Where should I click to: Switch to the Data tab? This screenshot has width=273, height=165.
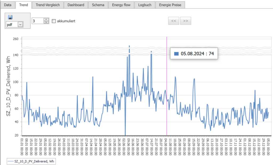pos(8,5)
